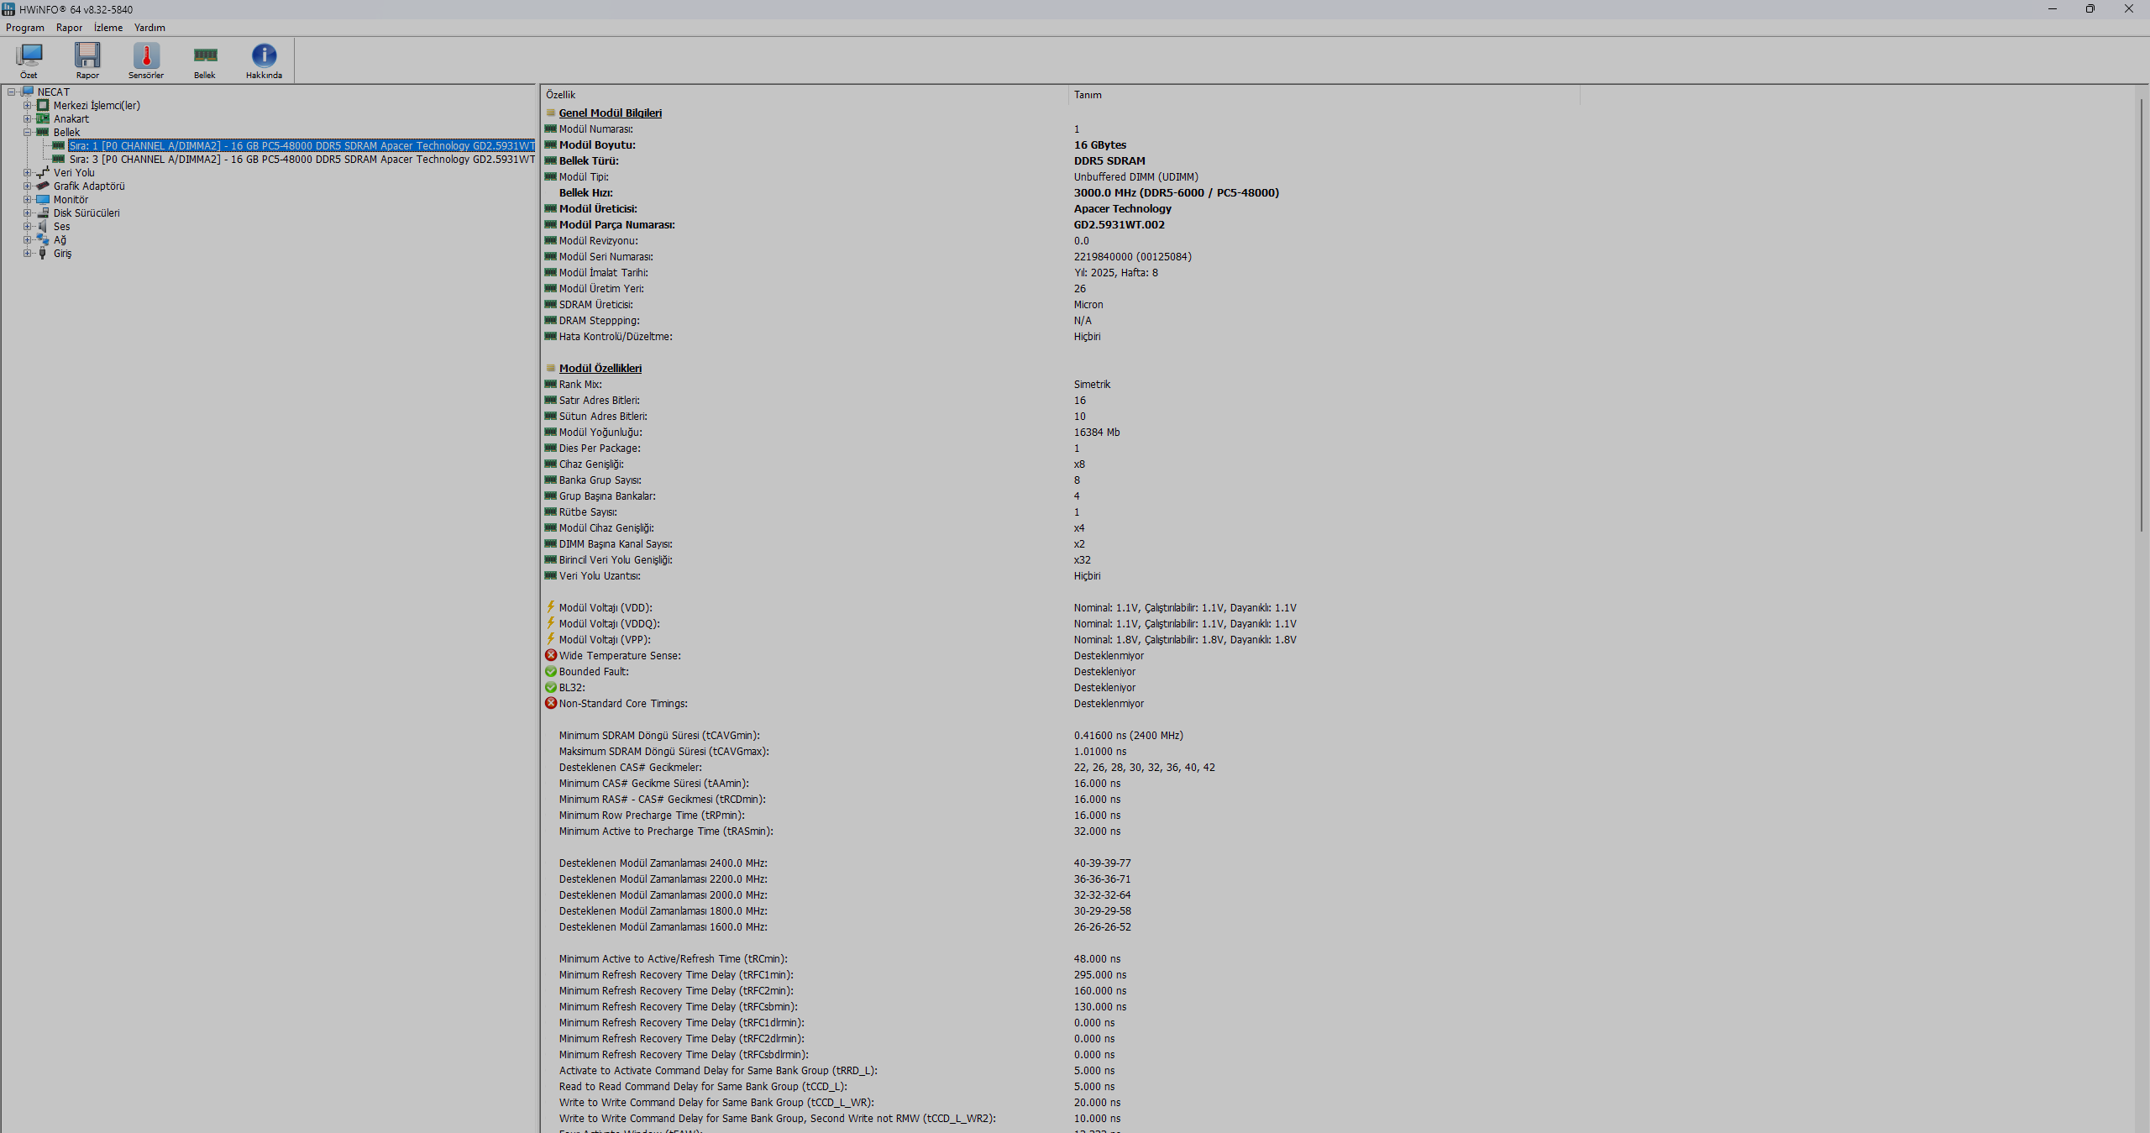Restore down the HWiNFO window
Viewport: 2150px width, 1133px height.
click(x=2090, y=9)
